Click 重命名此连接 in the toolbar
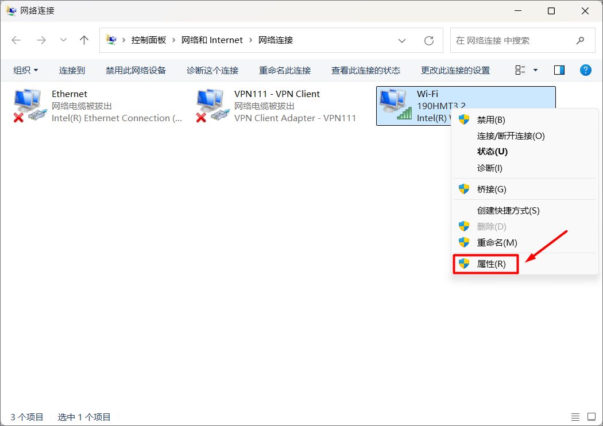This screenshot has height=426, width=603. click(285, 71)
